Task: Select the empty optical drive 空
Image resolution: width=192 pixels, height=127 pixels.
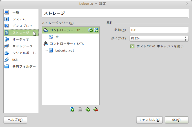Action: coord(71,37)
